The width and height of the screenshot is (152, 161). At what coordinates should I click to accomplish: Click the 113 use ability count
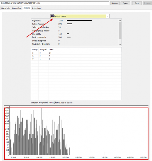60,34
